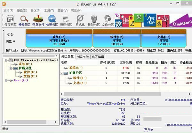The height and width of the screenshot is (133, 192).
Task: Click 就绪 status bar text
Action: click(5, 129)
